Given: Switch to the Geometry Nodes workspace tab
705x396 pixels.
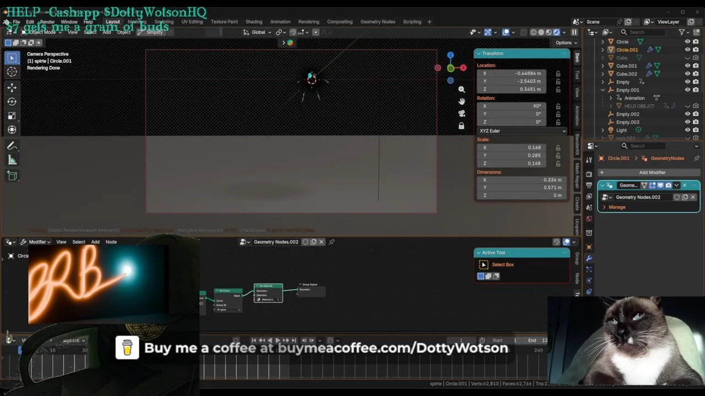Looking at the screenshot, I should [x=378, y=22].
